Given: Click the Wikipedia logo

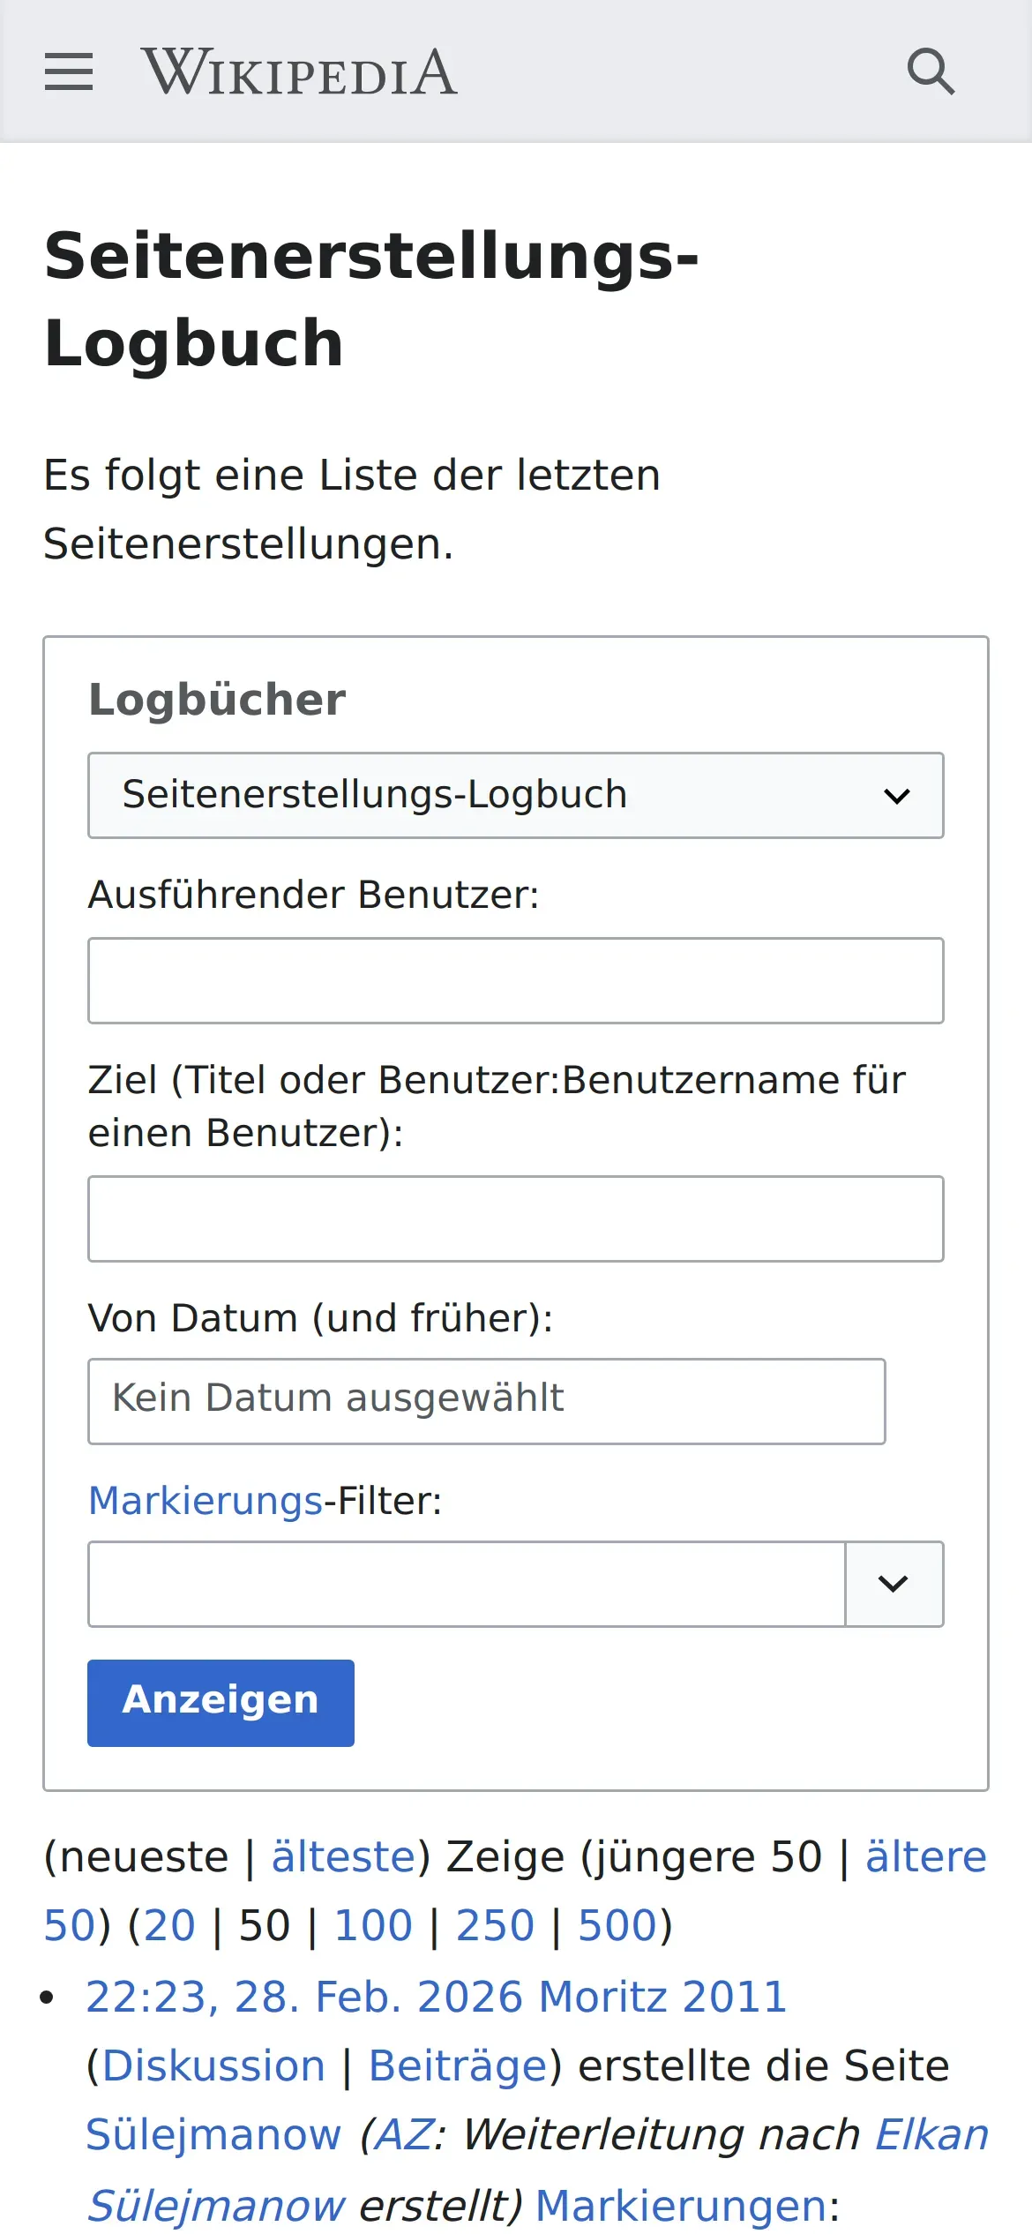Looking at the screenshot, I should 299,71.
